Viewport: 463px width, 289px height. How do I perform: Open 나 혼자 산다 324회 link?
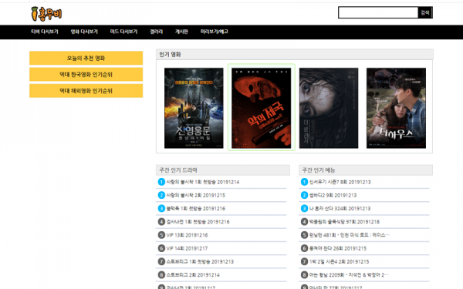coord(340,209)
